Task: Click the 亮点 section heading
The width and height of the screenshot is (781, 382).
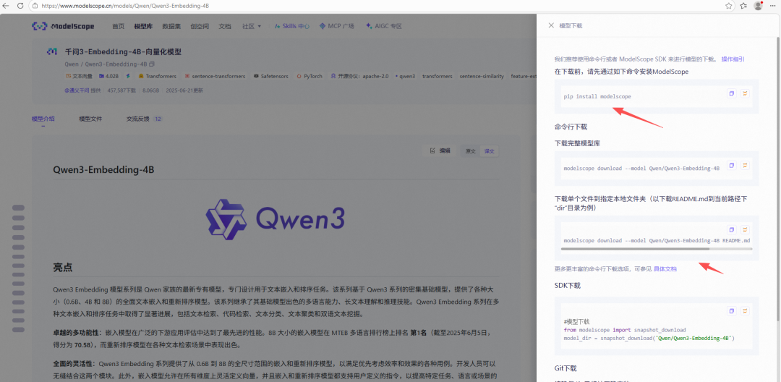Action: tap(63, 268)
